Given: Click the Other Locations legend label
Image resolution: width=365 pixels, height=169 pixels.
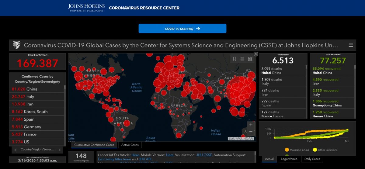Looking at the screenshot, I should click(328, 150).
